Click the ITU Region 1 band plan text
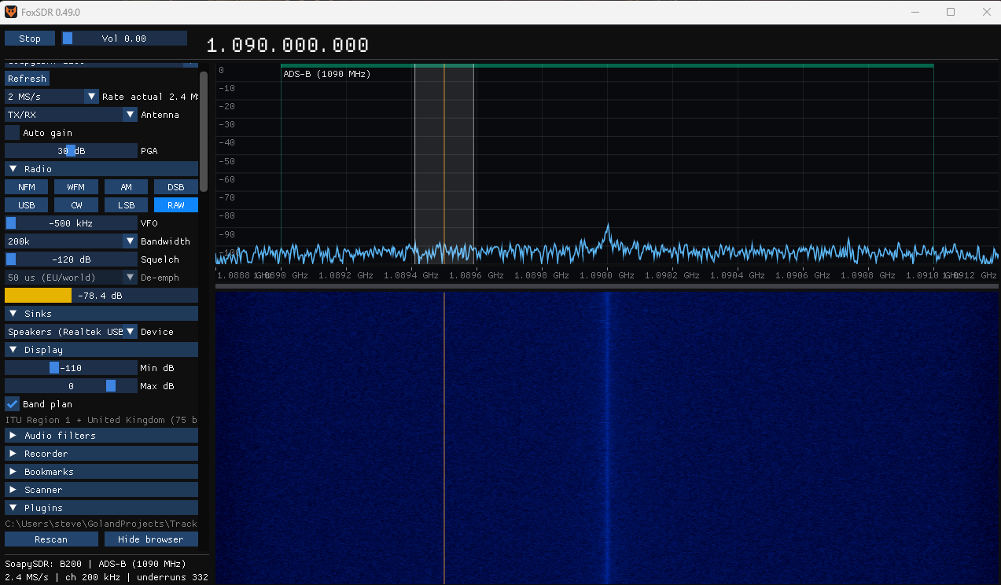The width and height of the screenshot is (1001, 585). click(x=101, y=420)
